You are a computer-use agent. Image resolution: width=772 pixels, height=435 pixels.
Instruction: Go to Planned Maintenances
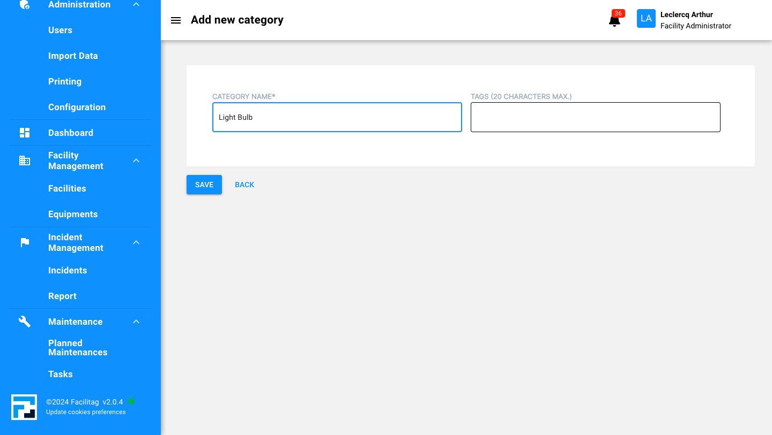[x=78, y=348]
